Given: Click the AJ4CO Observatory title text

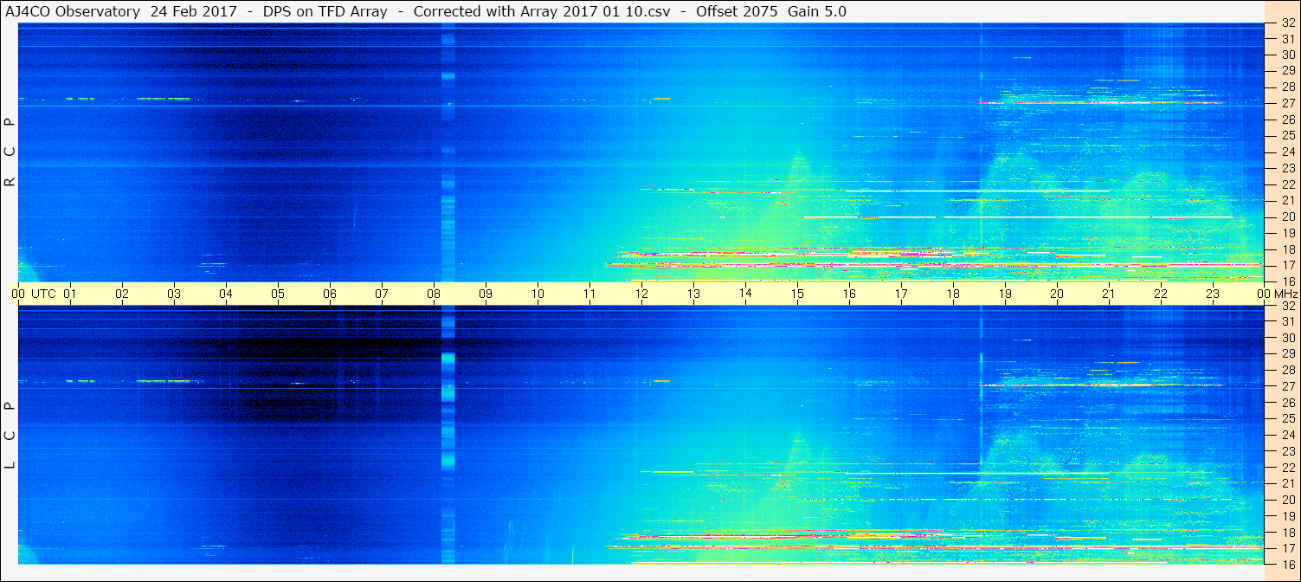Looking at the screenshot, I should click(x=74, y=11).
